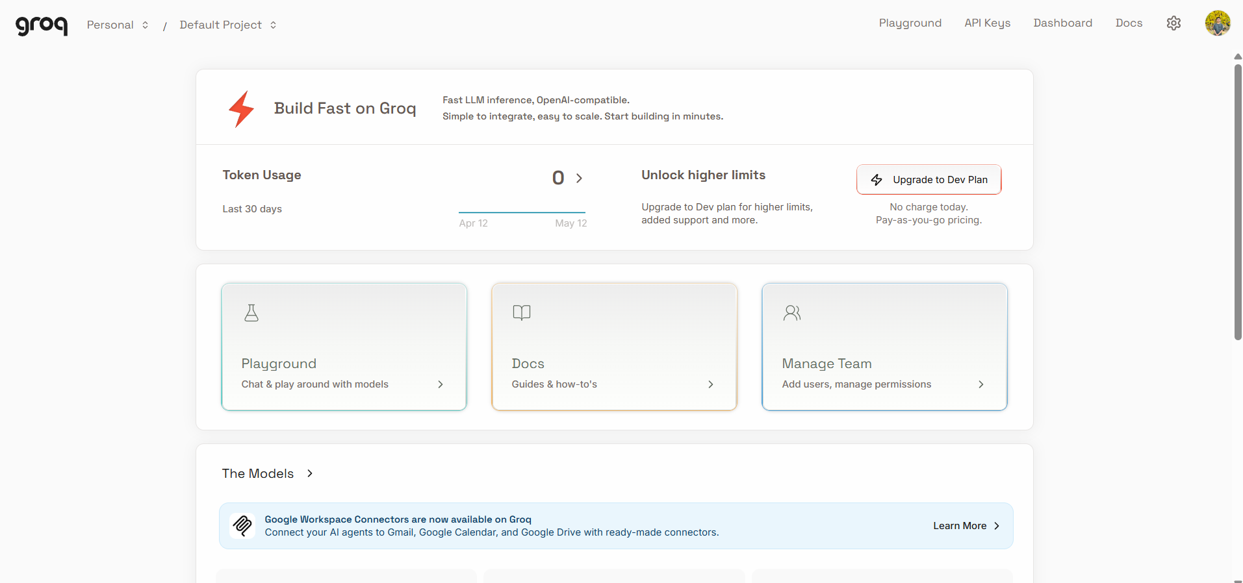Click the Build Fast on Groq heading

point(344,108)
